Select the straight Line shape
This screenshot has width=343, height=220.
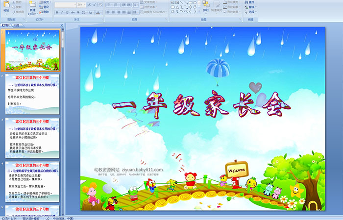(182, 2)
